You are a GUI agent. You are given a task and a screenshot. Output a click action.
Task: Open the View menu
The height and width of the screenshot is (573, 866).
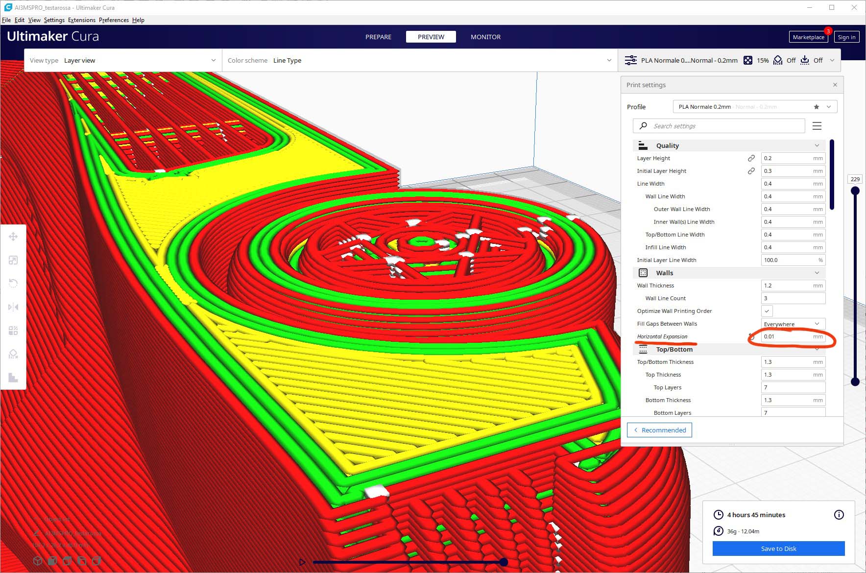34,20
